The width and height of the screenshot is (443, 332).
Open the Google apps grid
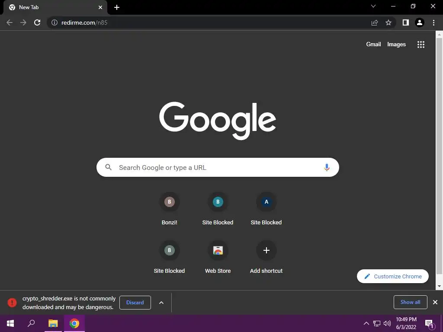[x=421, y=45]
